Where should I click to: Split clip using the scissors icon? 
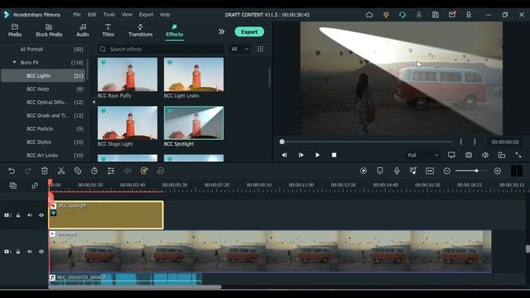click(61, 171)
